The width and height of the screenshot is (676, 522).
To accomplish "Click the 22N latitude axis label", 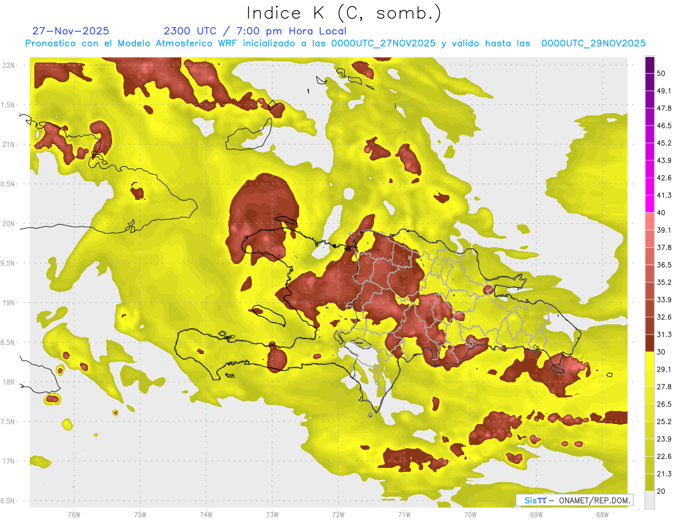I will [x=8, y=65].
